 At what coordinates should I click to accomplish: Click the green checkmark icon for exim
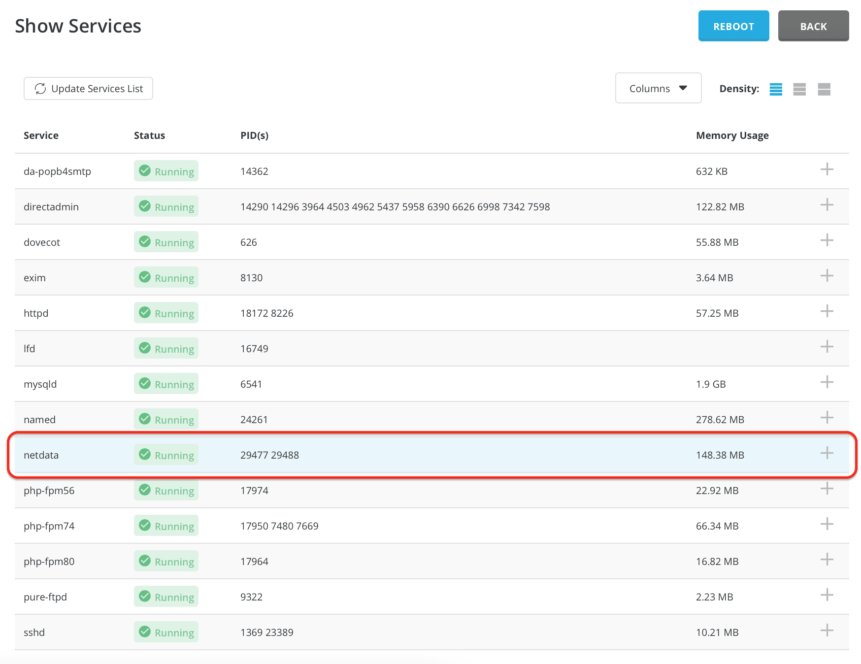coord(144,277)
